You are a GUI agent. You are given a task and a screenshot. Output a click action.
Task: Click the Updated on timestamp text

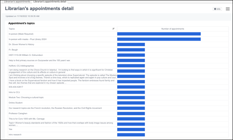tap(22, 16)
